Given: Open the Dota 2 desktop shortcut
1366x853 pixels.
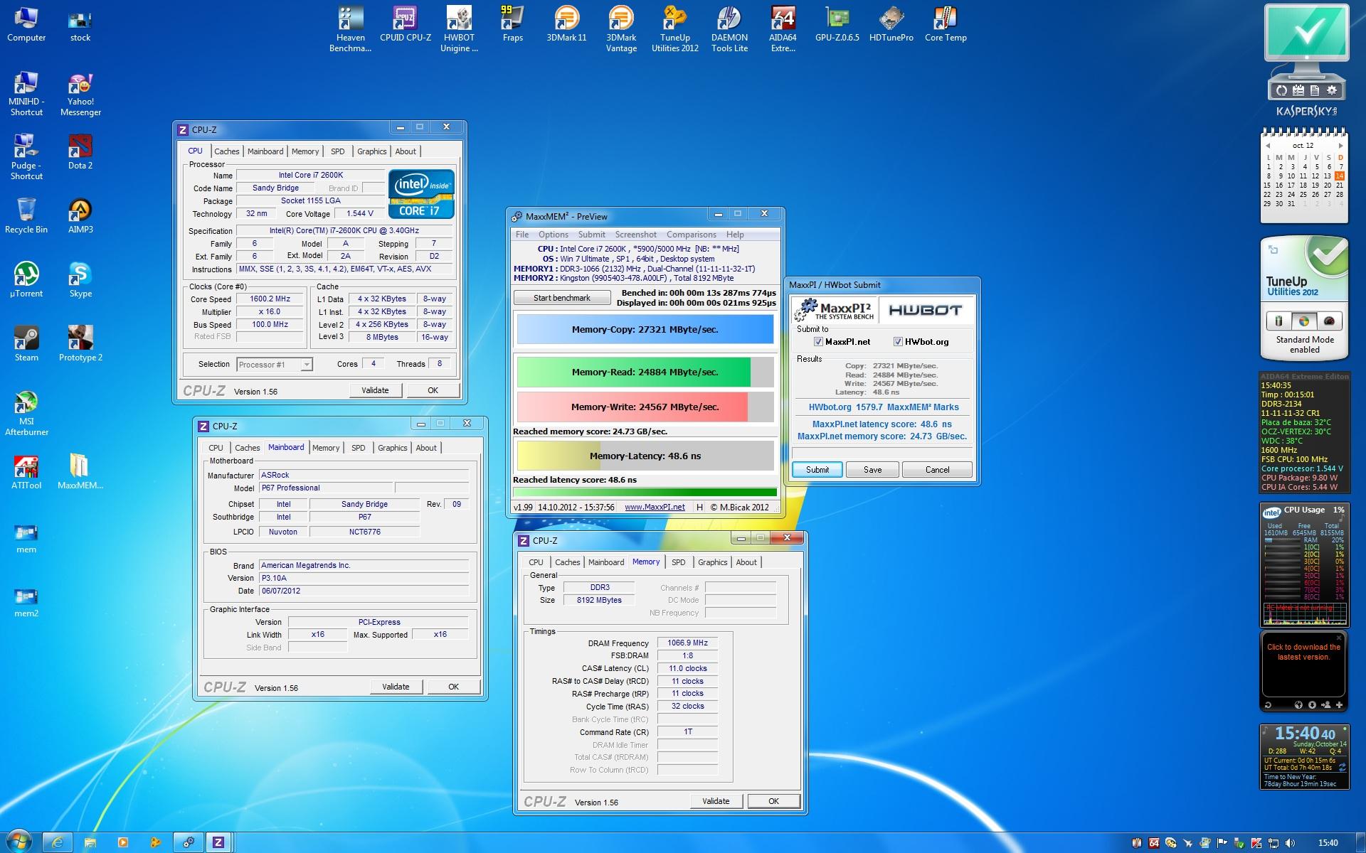Looking at the screenshot, I should [x=80, y=151].
